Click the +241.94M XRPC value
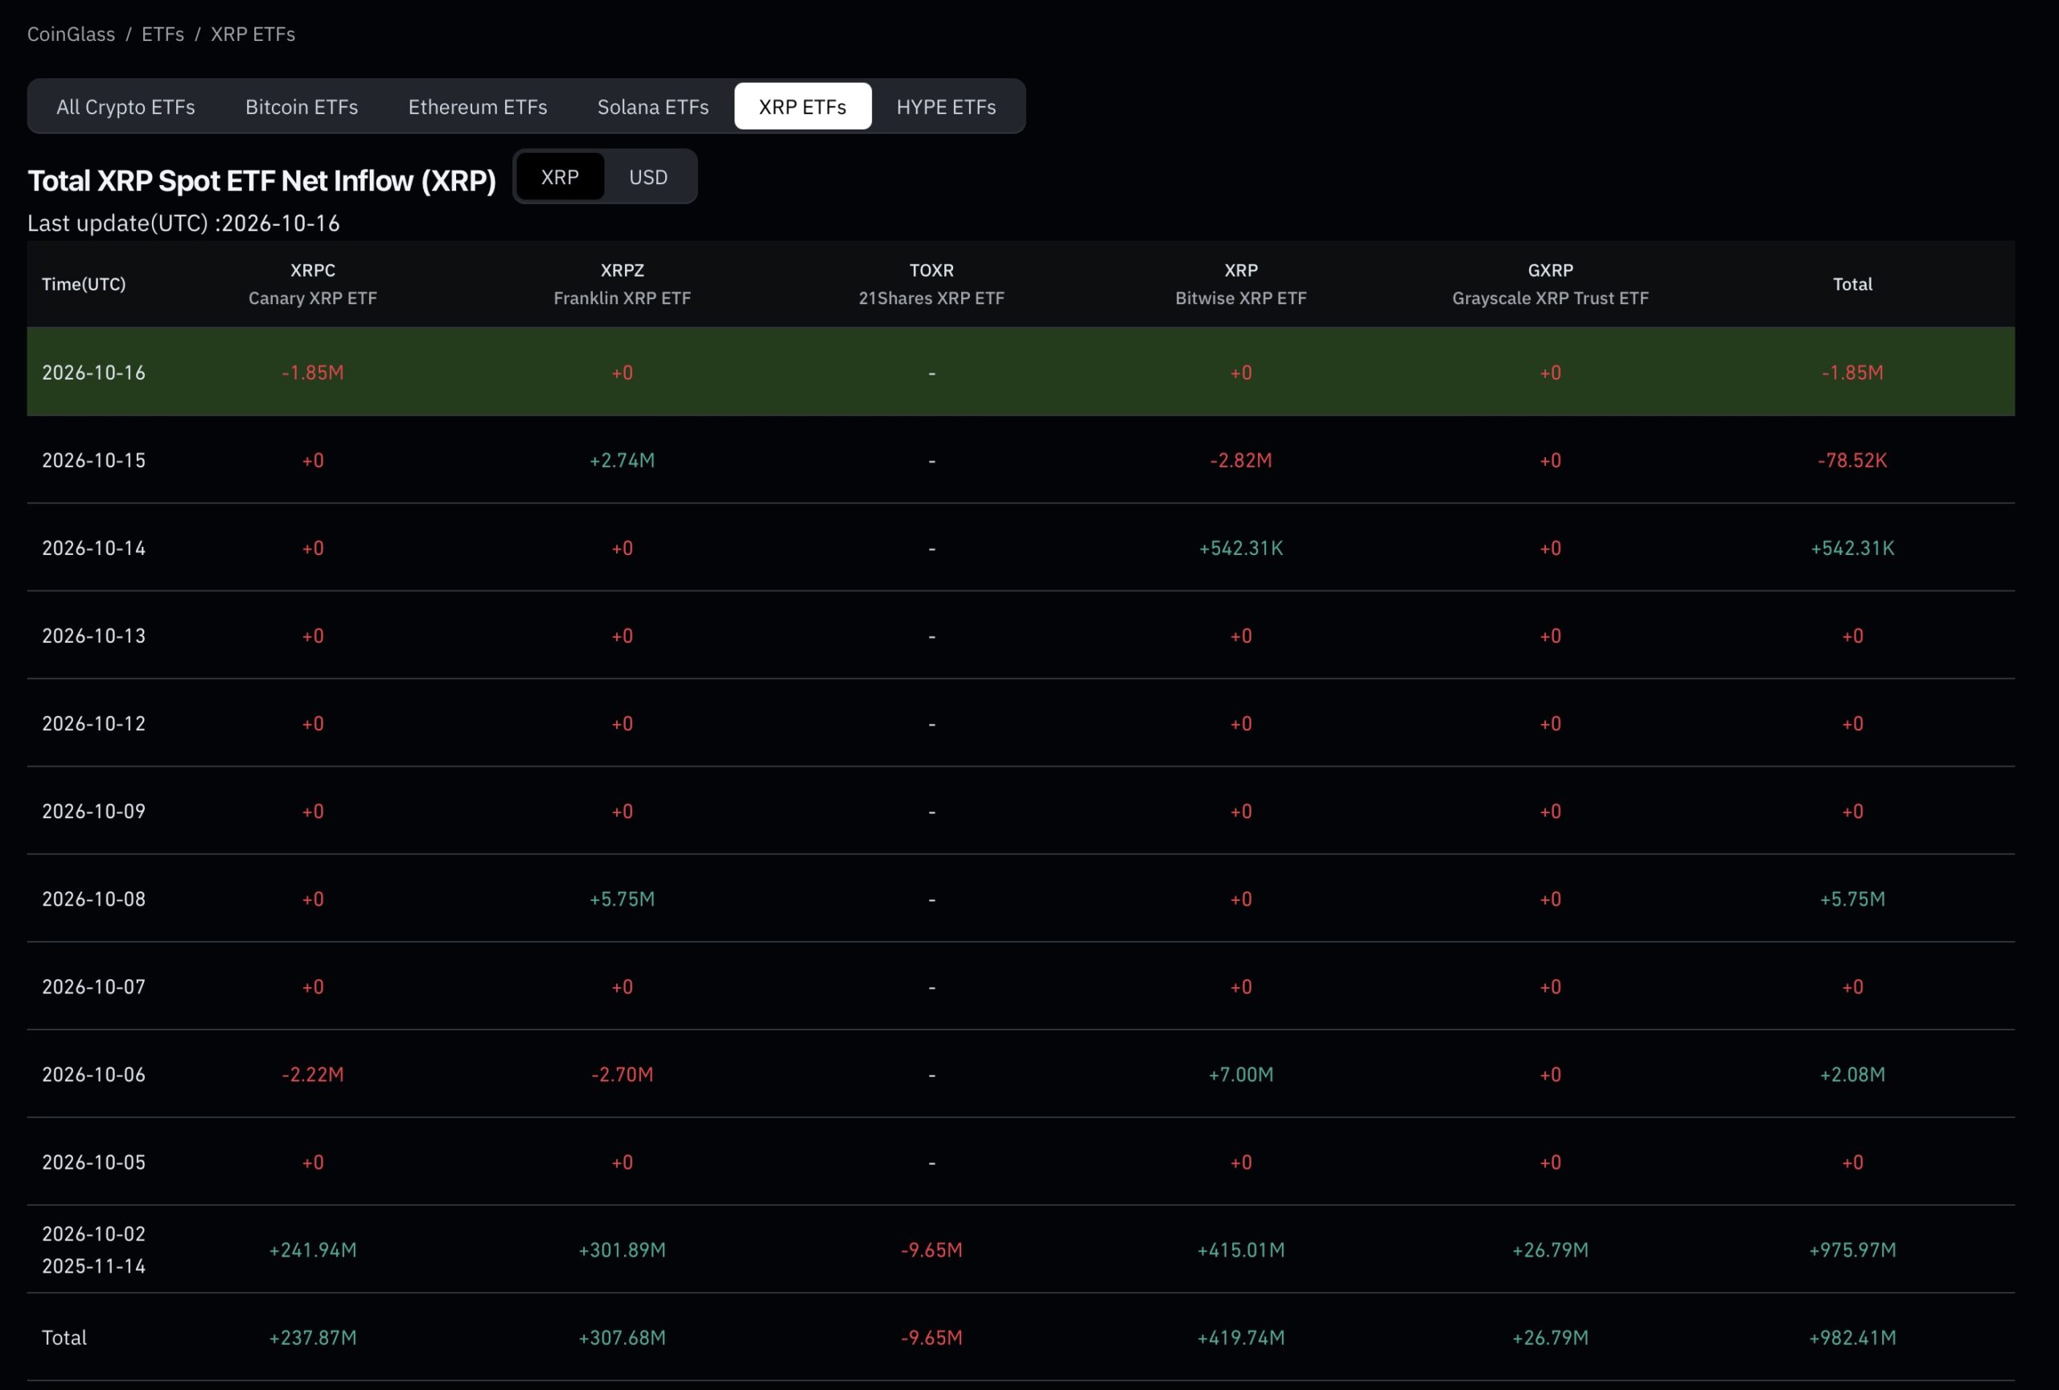Viewport: 2059px width, 1390px height. tap(313, 1249)
